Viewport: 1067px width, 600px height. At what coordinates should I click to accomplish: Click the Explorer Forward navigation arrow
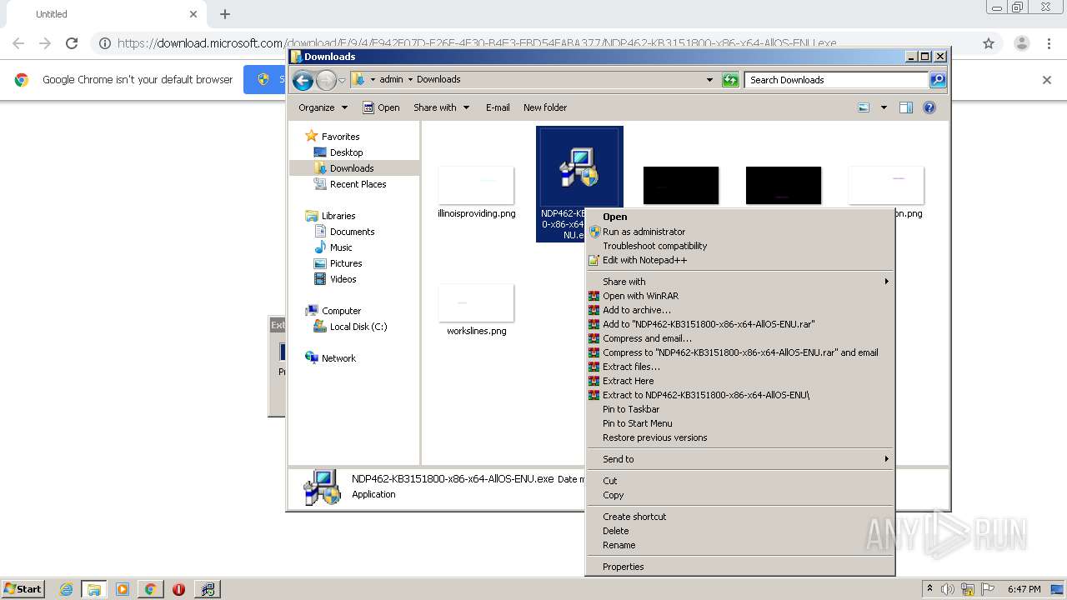point(326,80)
